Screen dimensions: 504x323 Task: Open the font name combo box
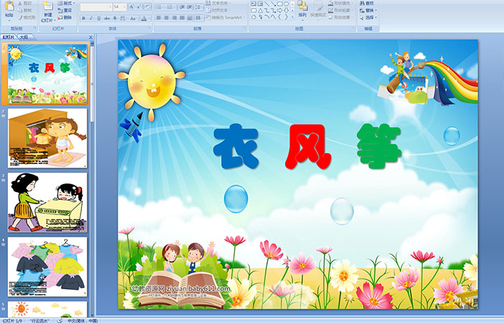click(x=96, y=7)
